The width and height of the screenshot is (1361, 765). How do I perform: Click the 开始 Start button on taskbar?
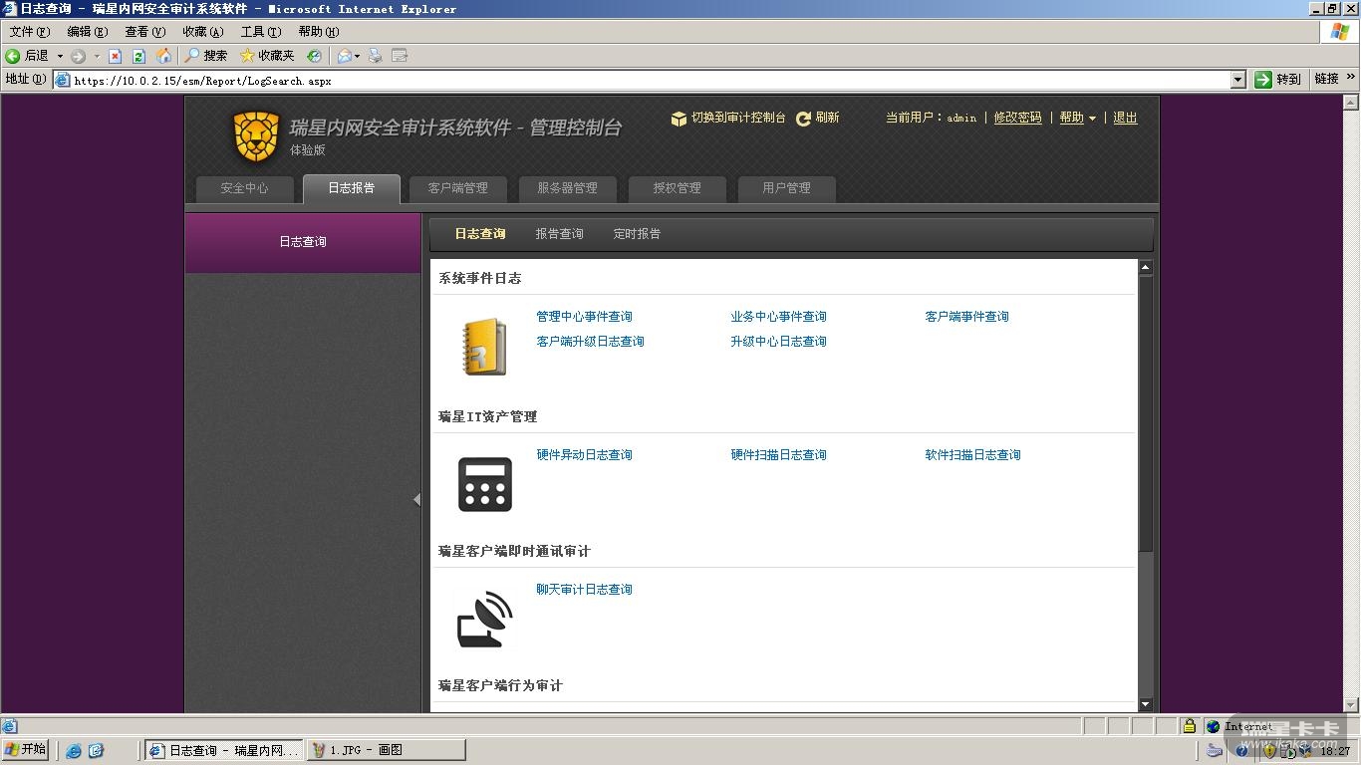(26, 750)
